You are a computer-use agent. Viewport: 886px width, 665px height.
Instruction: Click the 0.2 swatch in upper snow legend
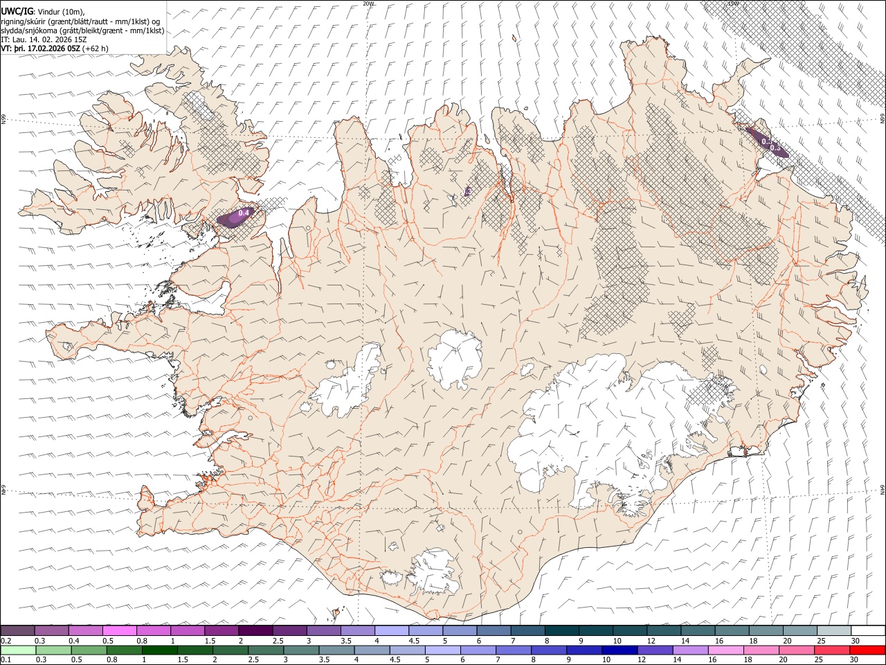coord(17,631)
